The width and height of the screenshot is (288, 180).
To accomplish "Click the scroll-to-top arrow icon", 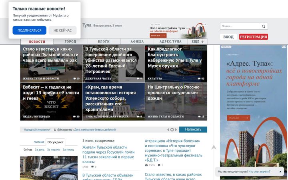I will pyautogui.click(x=214, y=147).
